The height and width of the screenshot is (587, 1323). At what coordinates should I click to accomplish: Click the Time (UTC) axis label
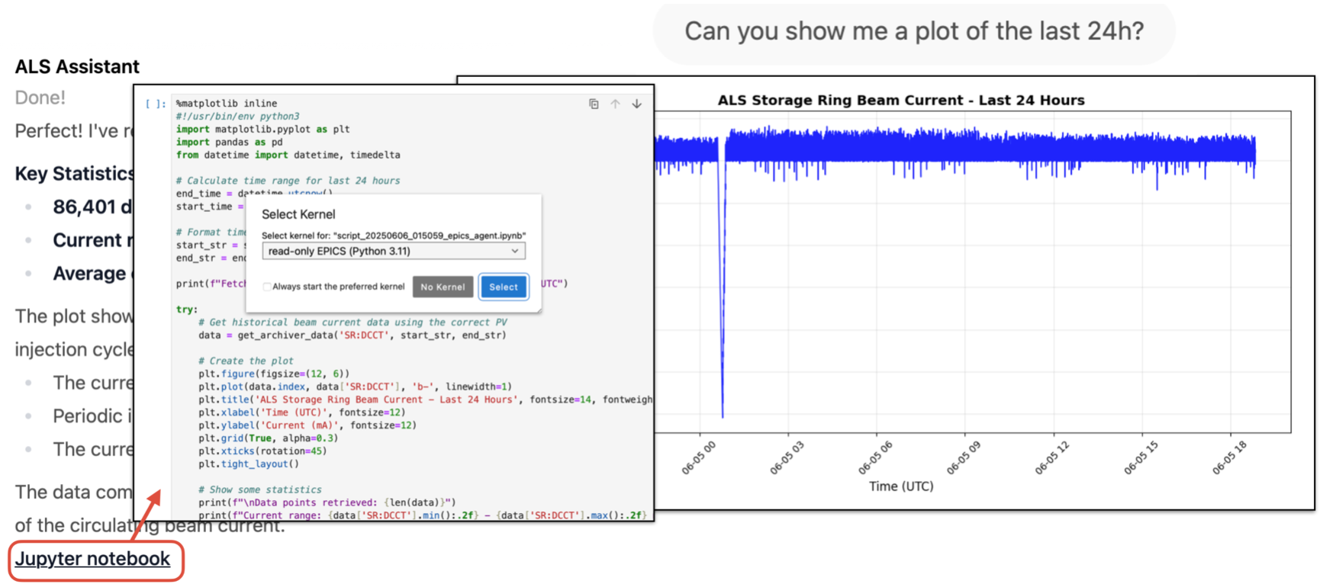(x=900, y=486)
